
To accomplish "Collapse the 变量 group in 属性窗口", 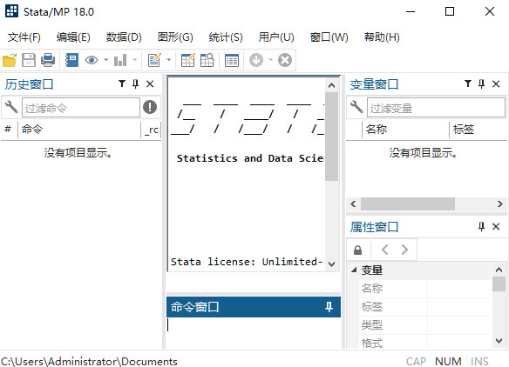I will [x=354, y=270].
